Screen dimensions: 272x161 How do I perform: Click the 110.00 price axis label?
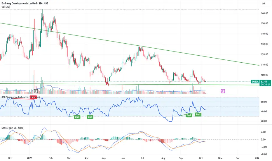[x=264, y=65]
